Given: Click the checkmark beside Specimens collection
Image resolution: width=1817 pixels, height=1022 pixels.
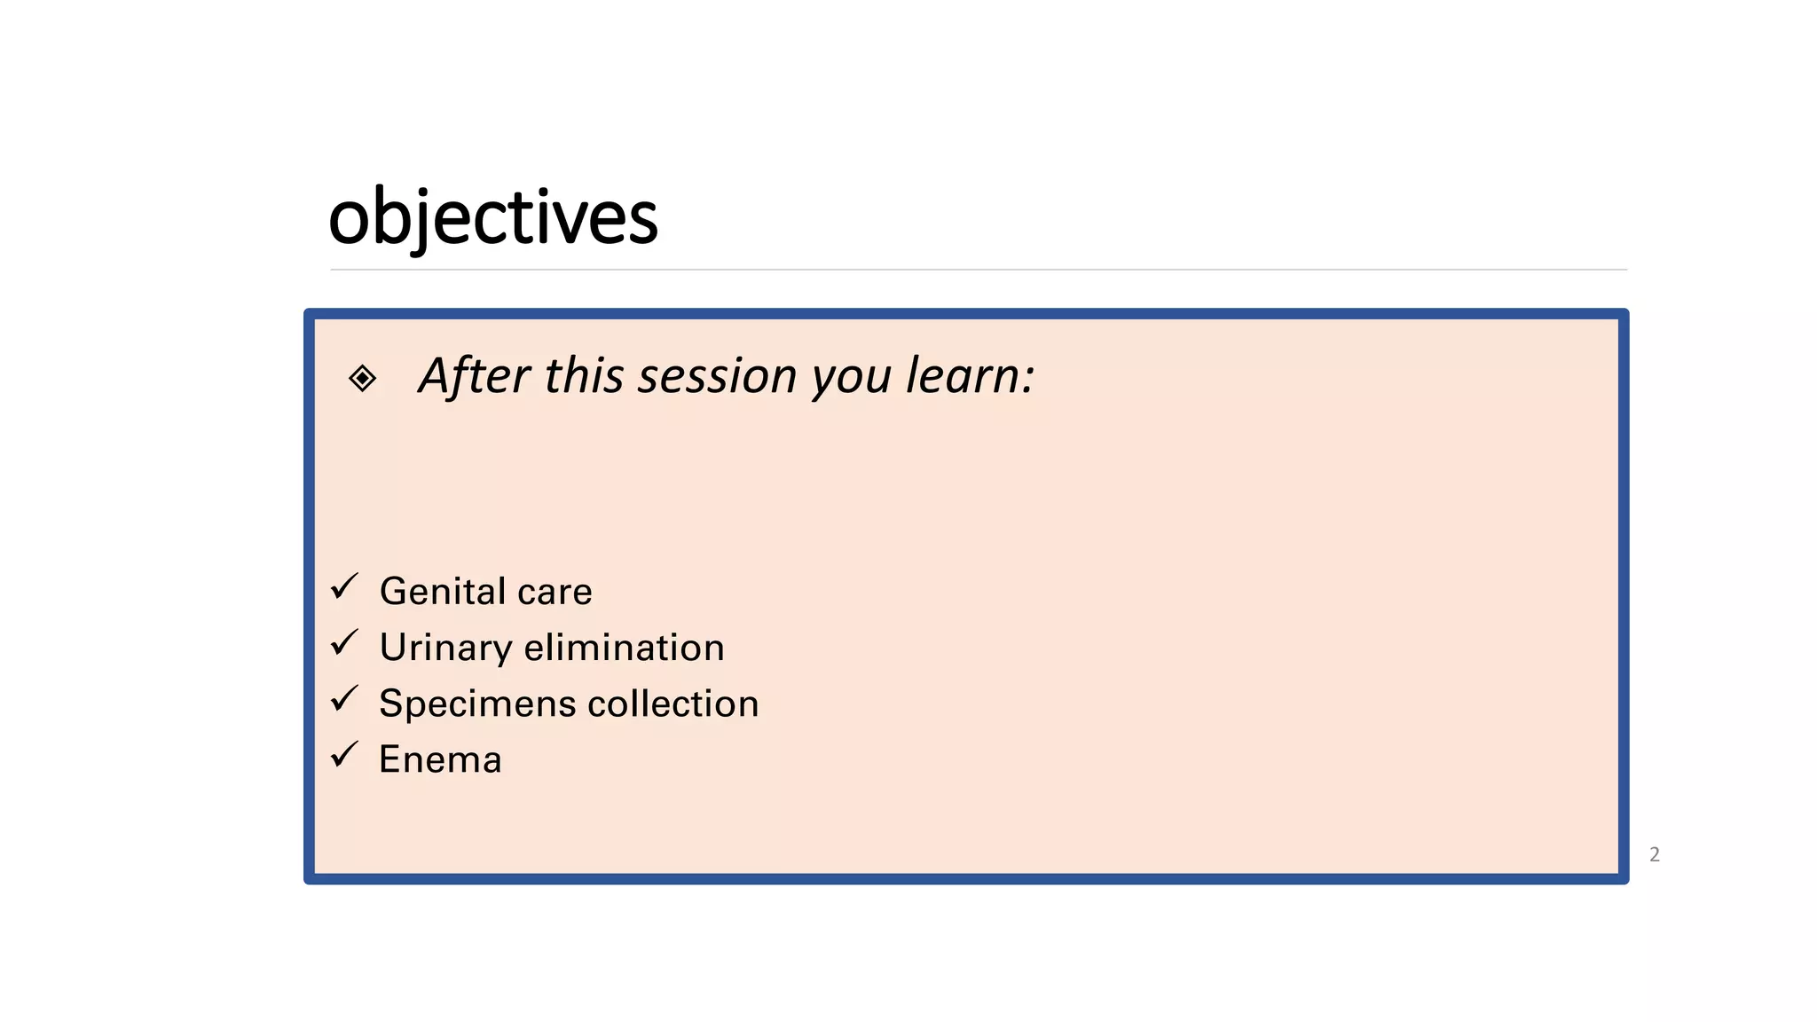Looking at the screenshot, I should tap(344, 698).
